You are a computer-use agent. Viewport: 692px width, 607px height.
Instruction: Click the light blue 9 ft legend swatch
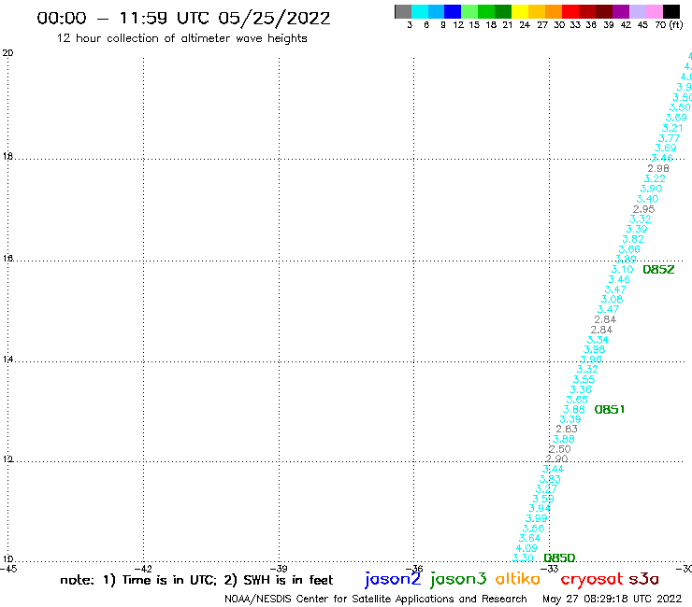437,11
